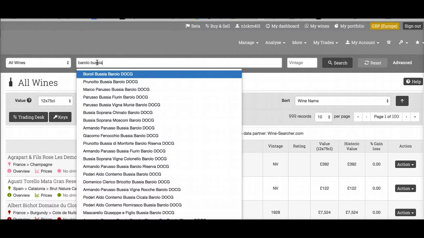Pick Bussia Soprana Chinato Barolo DOCG
The height and width of the screenshot is (238, 424).
(x=159, y=112)
